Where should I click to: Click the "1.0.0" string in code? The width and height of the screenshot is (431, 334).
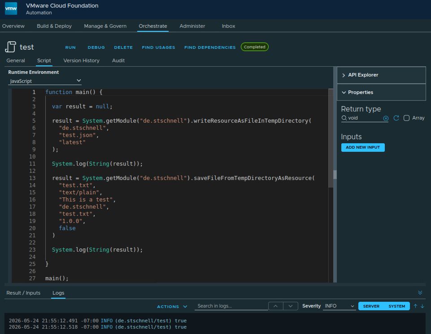[x=70, y=221]
